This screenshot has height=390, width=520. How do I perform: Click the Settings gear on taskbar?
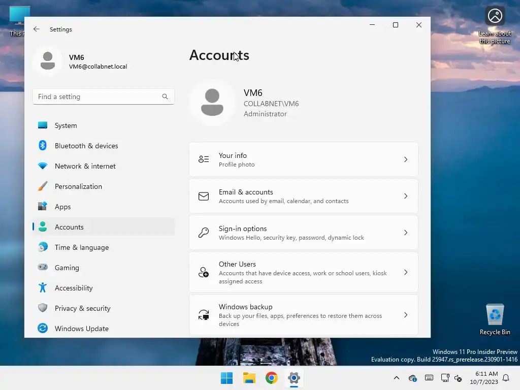(294, 378)
